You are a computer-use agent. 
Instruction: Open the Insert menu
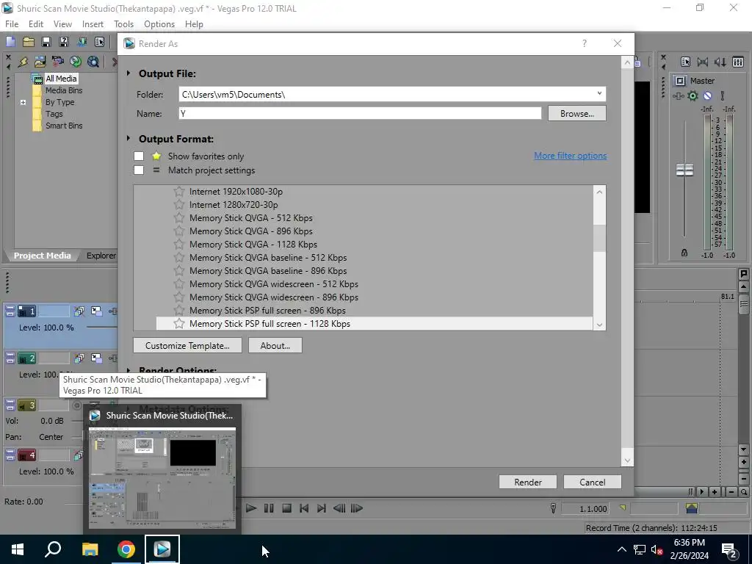(93, 24)
